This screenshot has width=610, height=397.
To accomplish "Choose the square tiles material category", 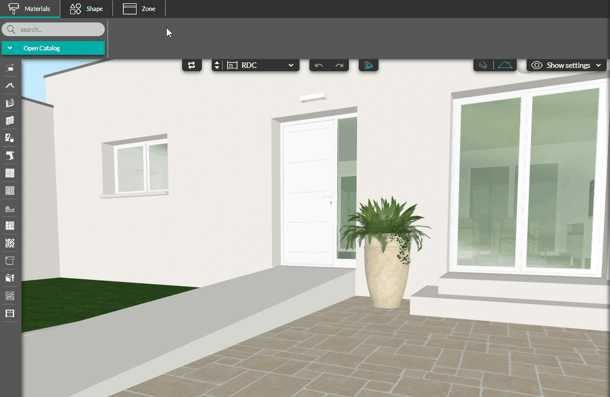I will click(x=10, y=226).
